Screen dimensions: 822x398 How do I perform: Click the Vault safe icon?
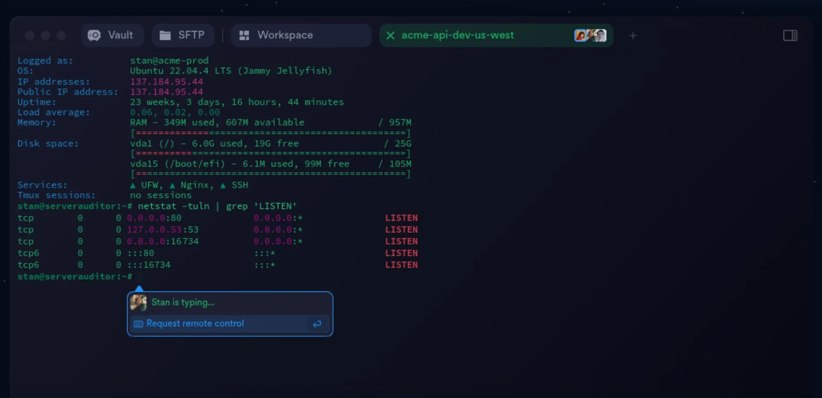tap(94, 35)
